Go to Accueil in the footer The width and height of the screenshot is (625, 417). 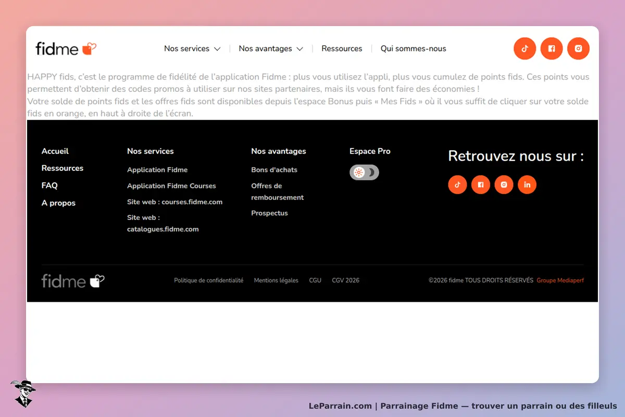[55, 151]
